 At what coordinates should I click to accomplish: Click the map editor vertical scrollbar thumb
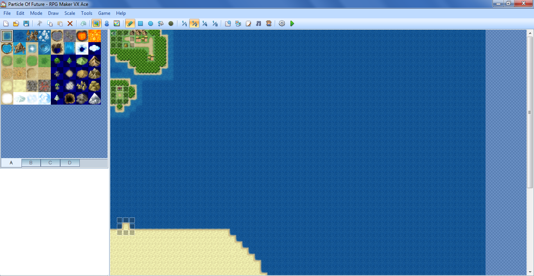click(530, 112)
